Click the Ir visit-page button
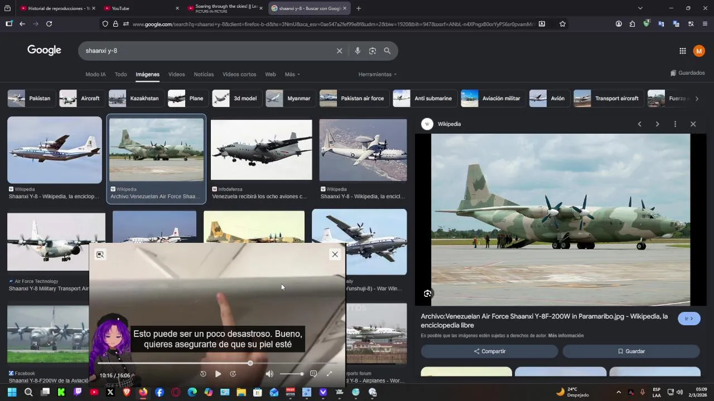 [689, 319]
